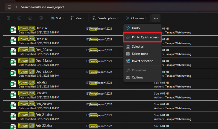Click path E:\Power_report\2020 for Dec_20 file
Screen dimensions: 218x129
point(99,50)
